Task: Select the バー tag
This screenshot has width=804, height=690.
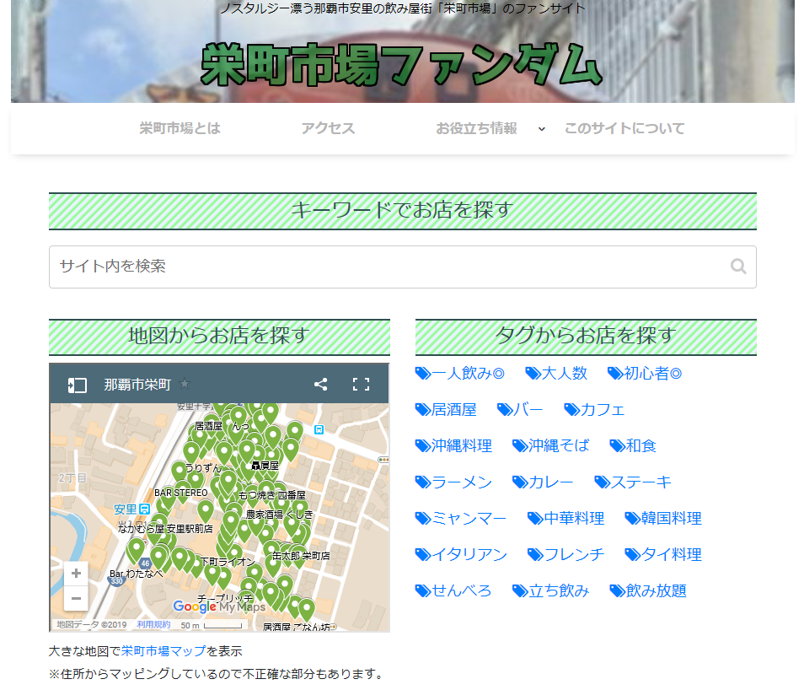Action: coord(520,410)
